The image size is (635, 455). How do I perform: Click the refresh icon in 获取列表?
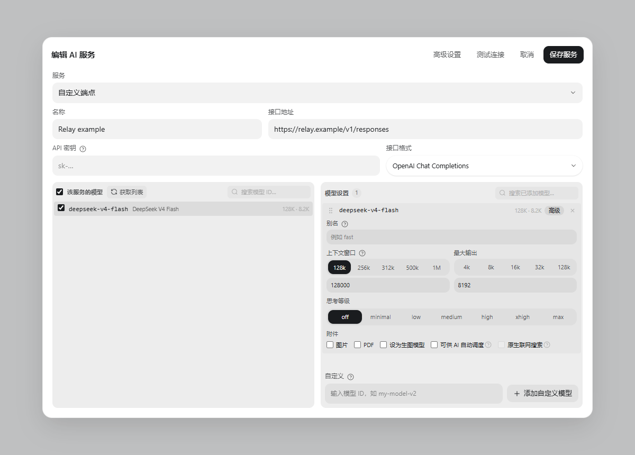coord(114,192)
